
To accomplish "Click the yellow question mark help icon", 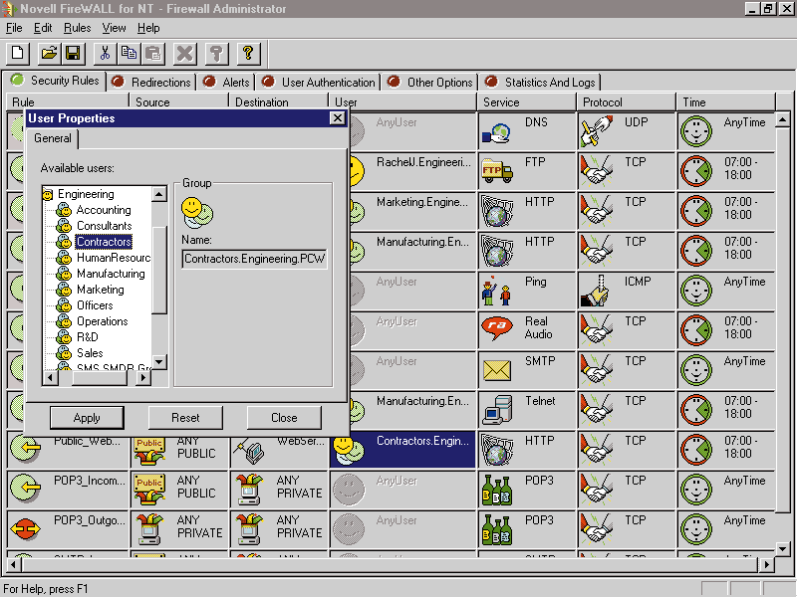I will point(248,54).
